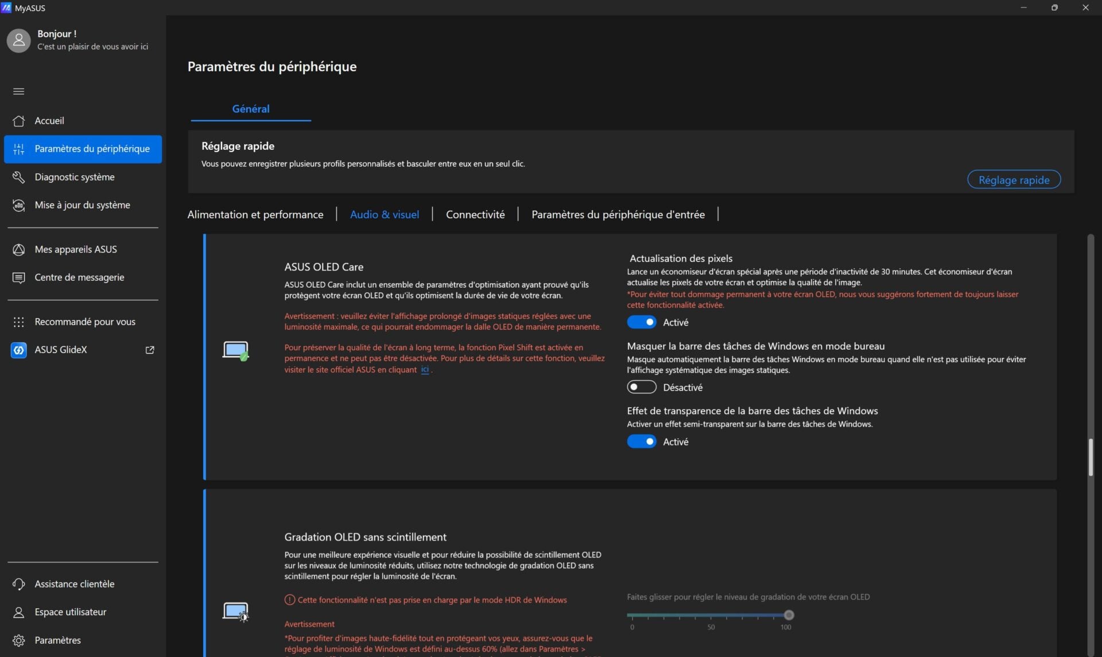1102x657 pixels.
Task: Click Mise à jour du système icon
Action: 18,205
